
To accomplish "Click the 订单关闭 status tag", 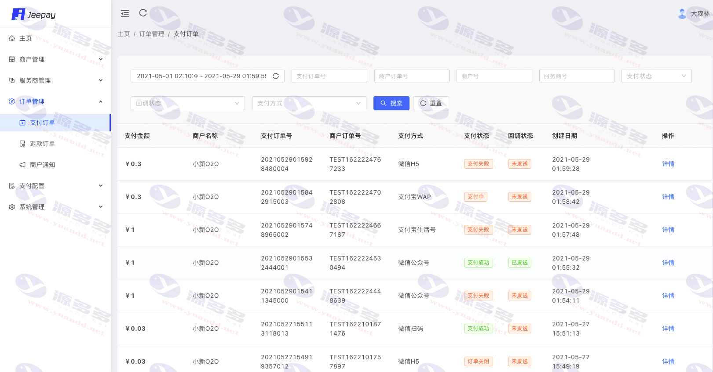I will click(479, 361).
